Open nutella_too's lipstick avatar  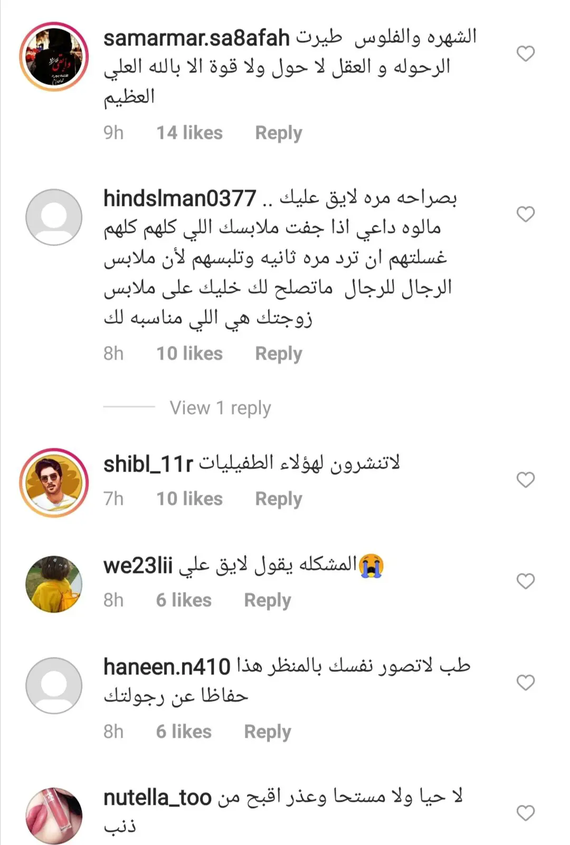pyautogui.click(x=54, y=816)
